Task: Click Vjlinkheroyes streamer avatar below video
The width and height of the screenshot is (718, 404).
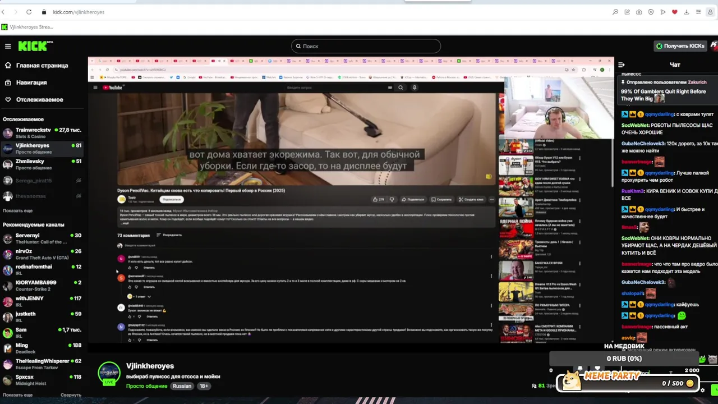Action: 109,373
